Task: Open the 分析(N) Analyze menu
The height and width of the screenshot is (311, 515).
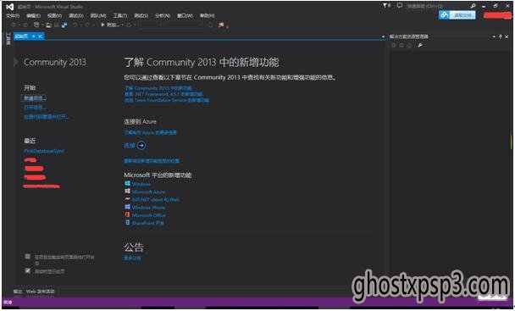Action: [163, 16]
